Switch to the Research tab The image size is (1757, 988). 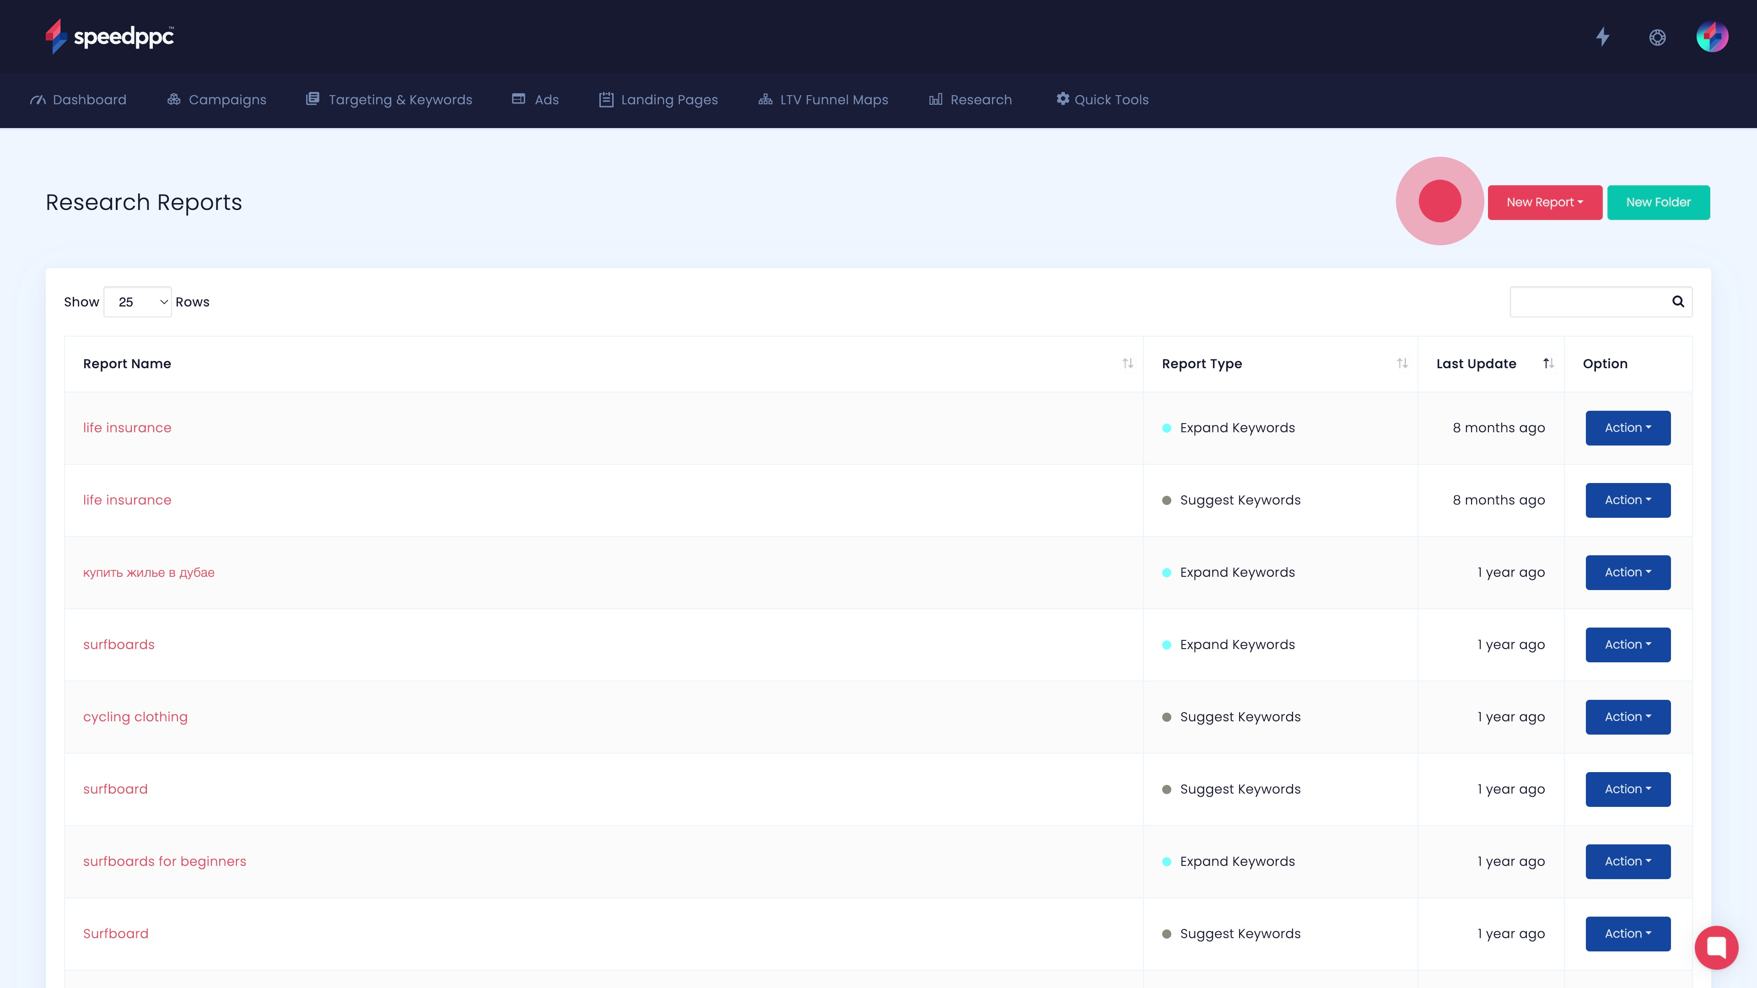970,100
